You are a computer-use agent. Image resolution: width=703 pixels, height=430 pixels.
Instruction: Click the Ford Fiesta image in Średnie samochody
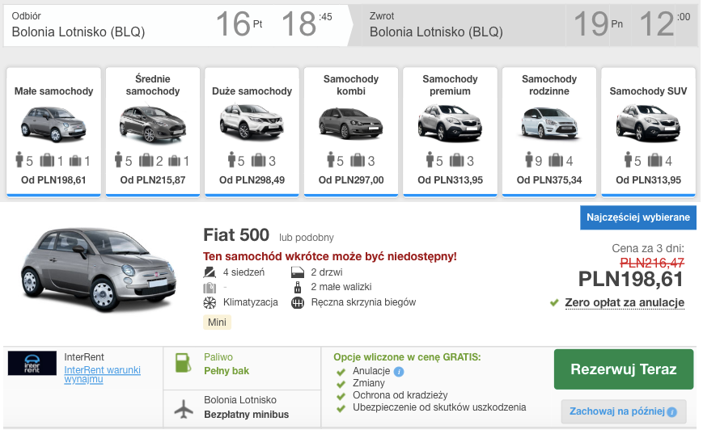click(153, 123)
